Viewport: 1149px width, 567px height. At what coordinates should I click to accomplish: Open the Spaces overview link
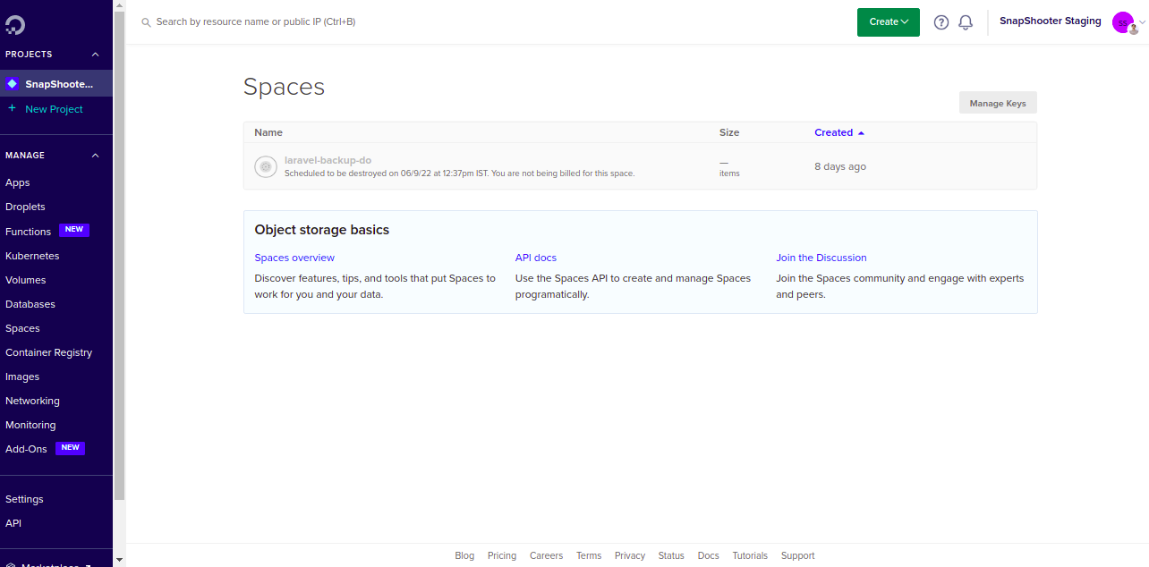pos(294,258)
